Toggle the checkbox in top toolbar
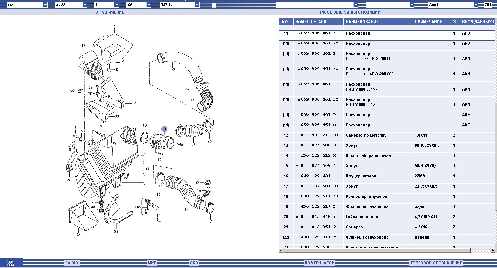Viewport: 497px width, 268px height. pyautogui.click(x=214, y=5)
